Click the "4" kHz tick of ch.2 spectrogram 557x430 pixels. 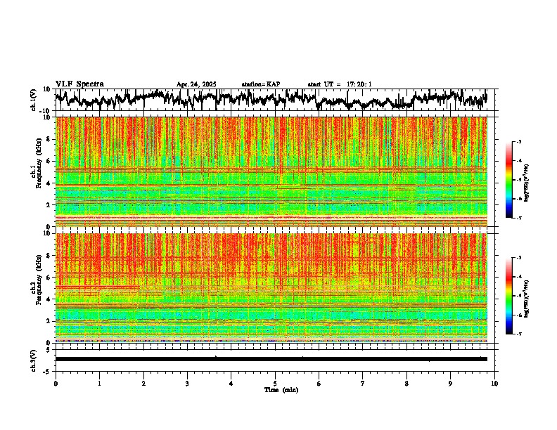coord(49,299)
